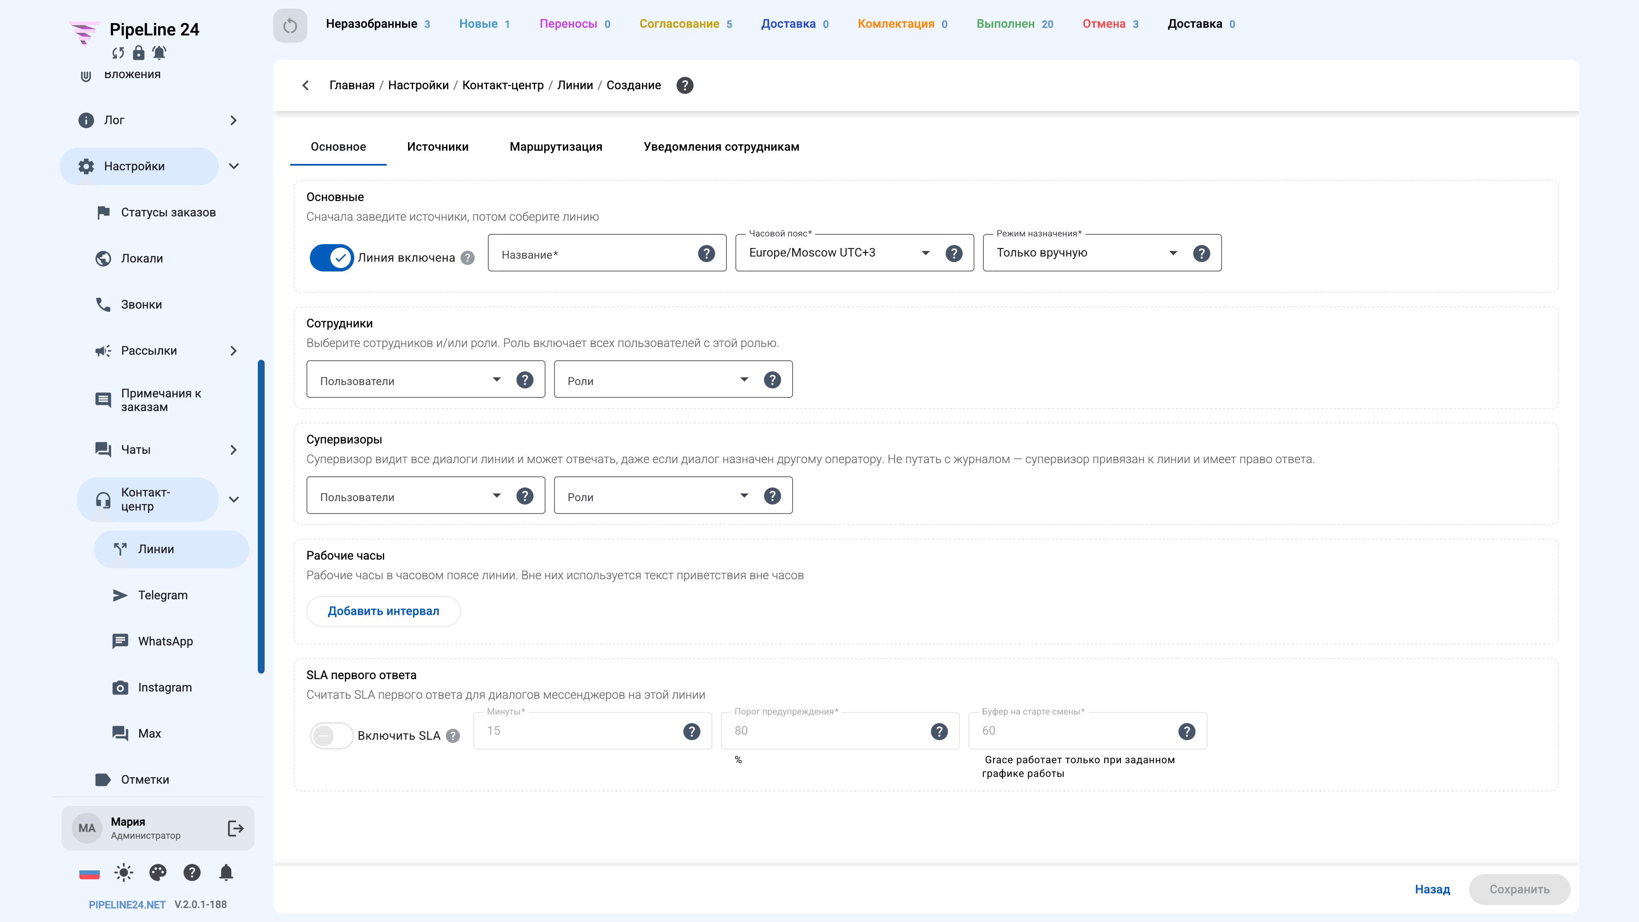Collapse the Настройки sidebar section

click(234, 166)
